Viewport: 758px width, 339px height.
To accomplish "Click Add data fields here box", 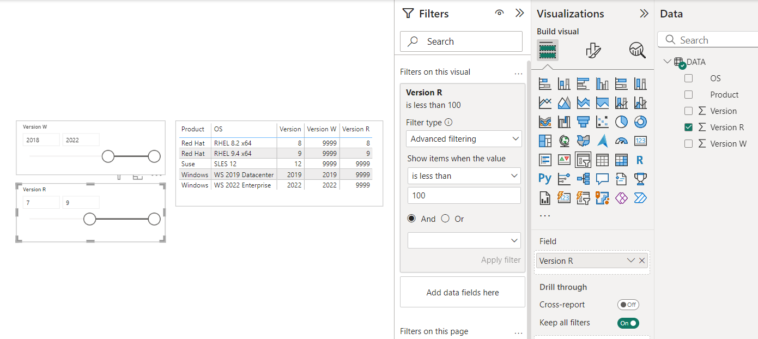I will [462, 293].
